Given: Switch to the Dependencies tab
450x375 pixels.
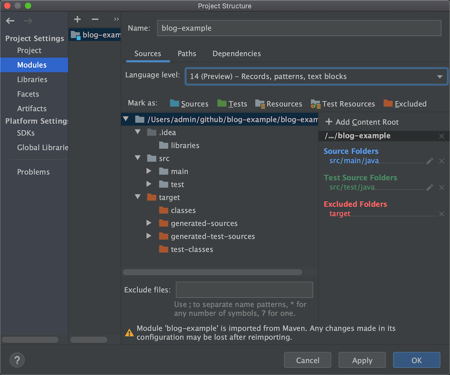Looking at the screenshot, I should [x=236, y=53].
